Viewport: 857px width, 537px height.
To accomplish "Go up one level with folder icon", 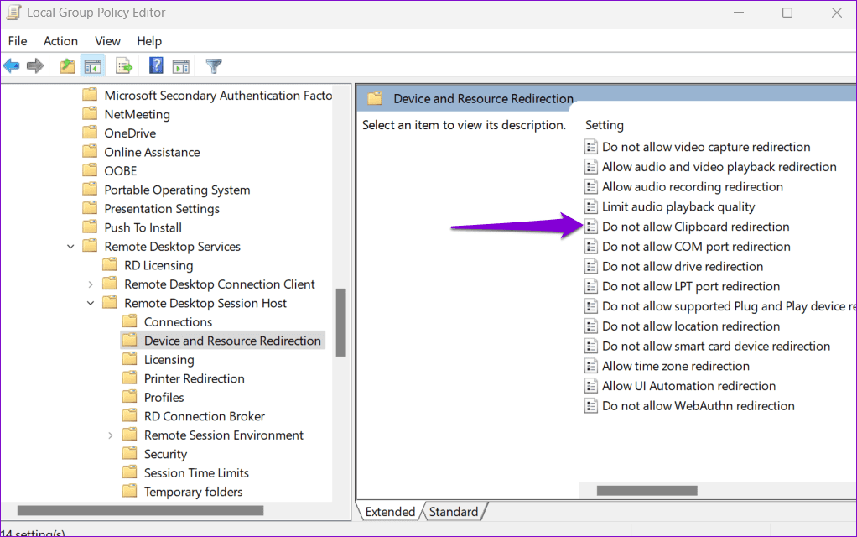I will click(x=68, y=65).
